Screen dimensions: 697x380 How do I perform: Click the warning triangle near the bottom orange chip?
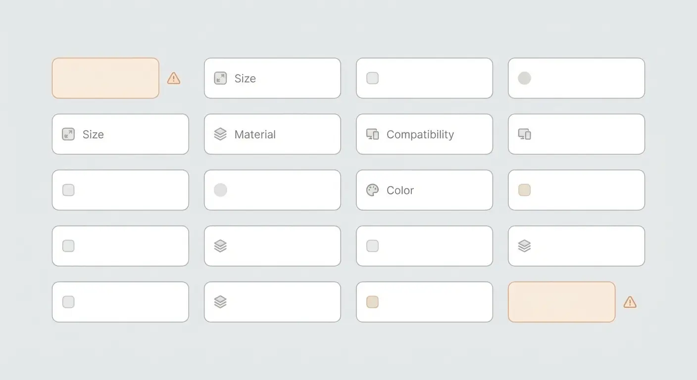point(630,302)
